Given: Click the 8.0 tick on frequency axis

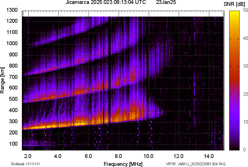Looking at the screenshot, I should 118,156.
